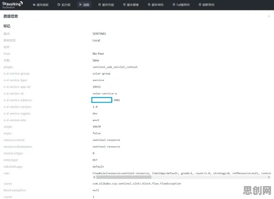Click the left arrow of the rule scrollbar
Screen dimensions: 274x199
[x=94, y=177]
